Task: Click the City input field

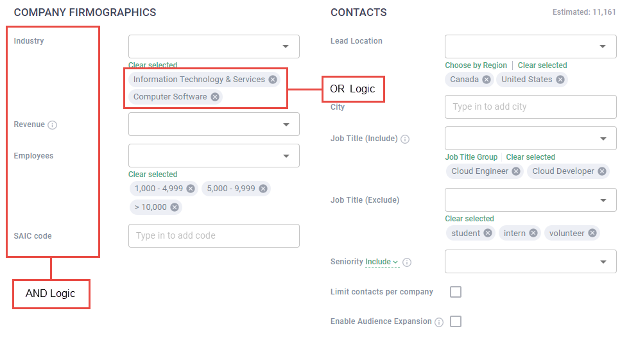Action: (530, 107)
